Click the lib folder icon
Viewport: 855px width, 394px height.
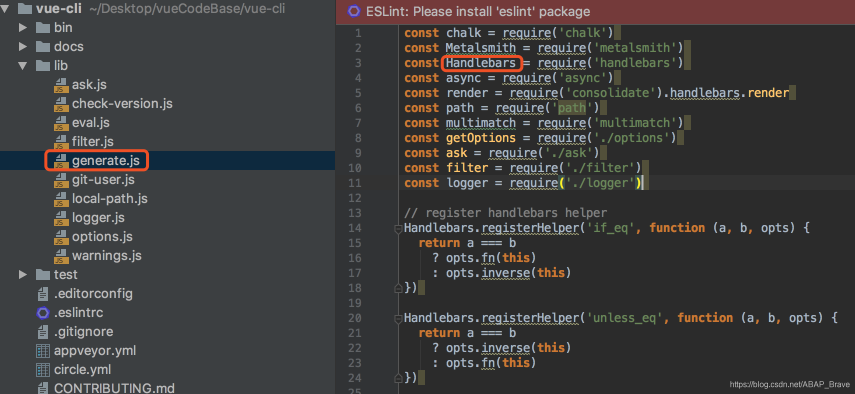pos(43,65)
